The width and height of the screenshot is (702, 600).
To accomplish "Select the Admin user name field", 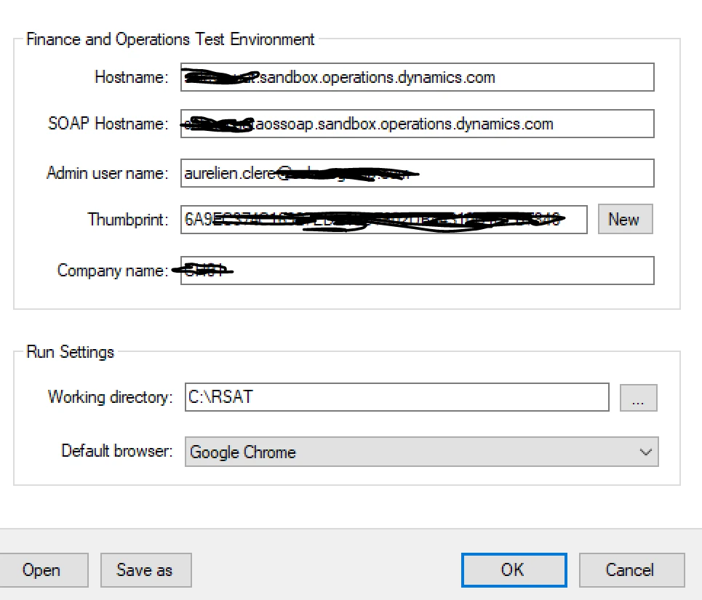I will (x=417, y=173).
